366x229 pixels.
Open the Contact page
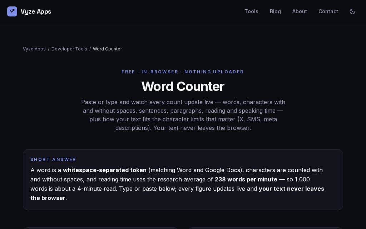pos(328,11)
